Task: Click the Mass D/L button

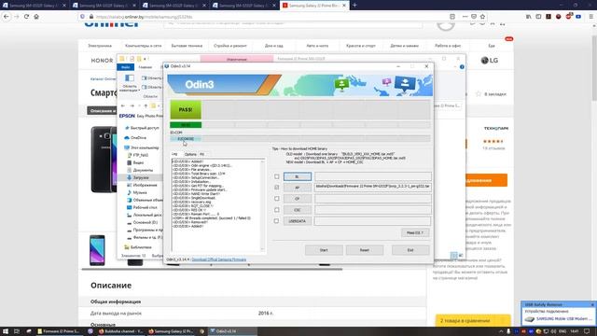Action: (x=415, y=232)
